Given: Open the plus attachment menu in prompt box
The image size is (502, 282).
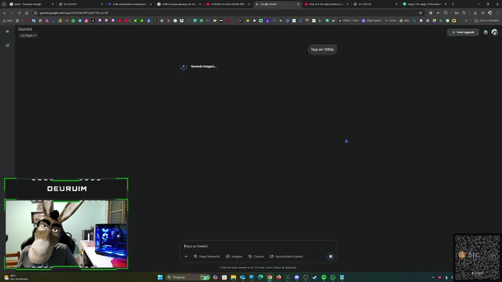Looking at the screenshot, I should (186, 257).
